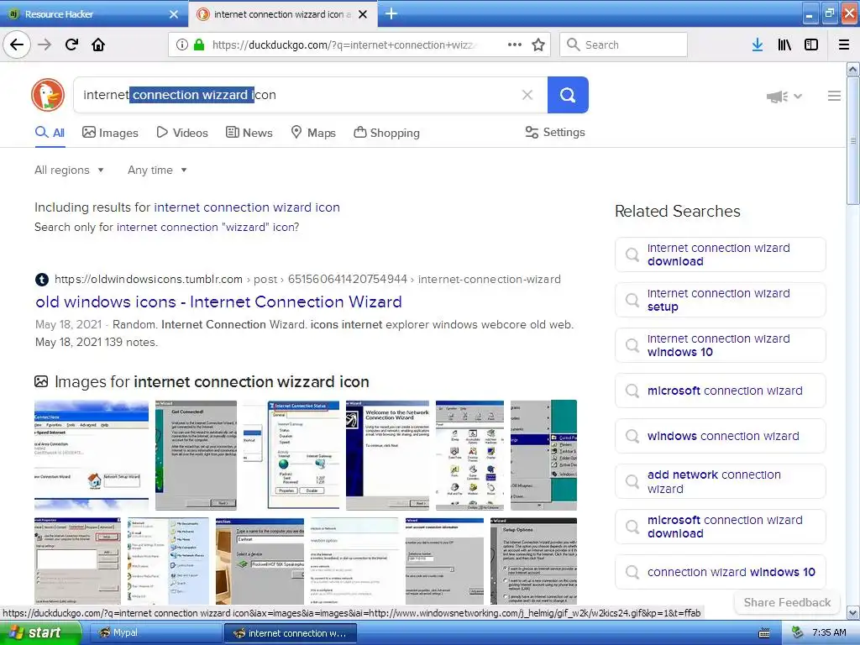Close the internet connection wizard icon tab
Viewport: 860px width, 645px height.
[363, 14]
